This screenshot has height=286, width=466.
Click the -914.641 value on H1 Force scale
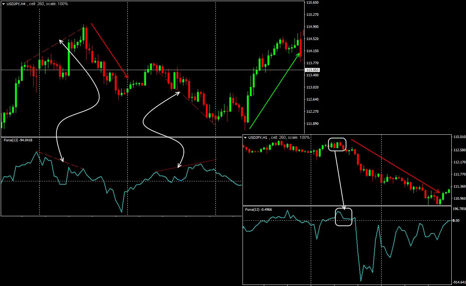point(459,282)
